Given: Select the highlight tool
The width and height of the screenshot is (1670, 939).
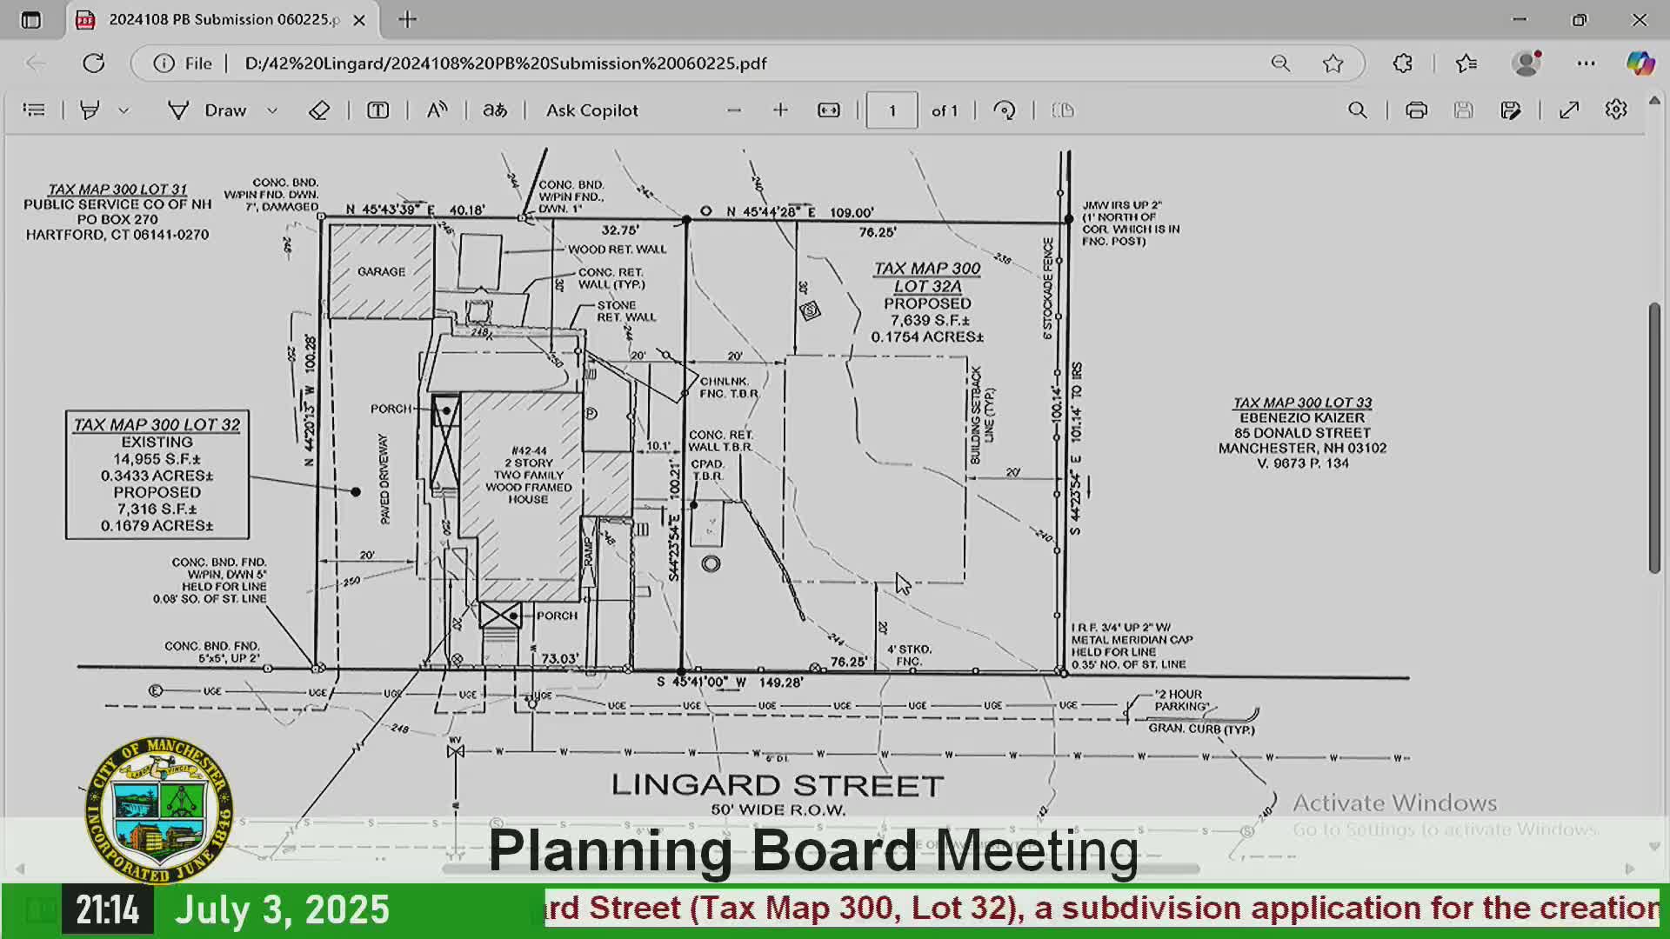Looking at the screenshot, I should pyautogui.click(x=90, y=110).
